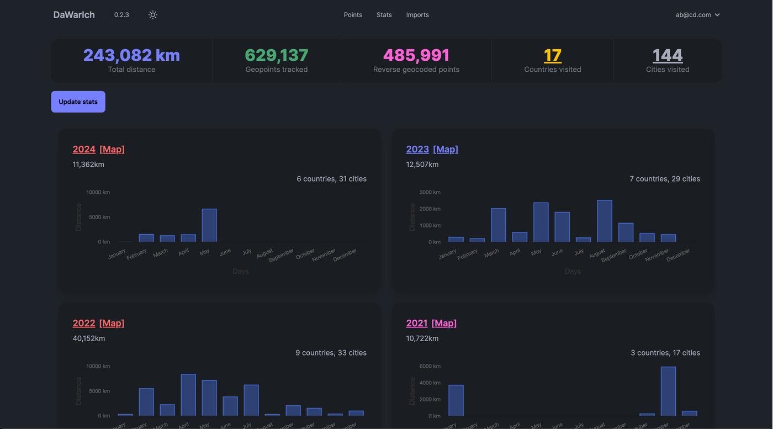The width and height of the screenshot is (773, 429).
Task: Open the Map link for 2022
Action: click(x=112, y=323)
